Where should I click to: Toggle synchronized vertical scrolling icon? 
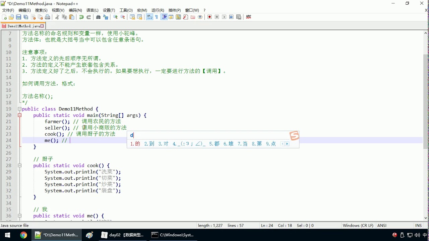coord(132,17)
